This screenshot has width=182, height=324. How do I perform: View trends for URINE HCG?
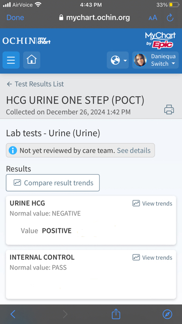click(x=152, y=204)
